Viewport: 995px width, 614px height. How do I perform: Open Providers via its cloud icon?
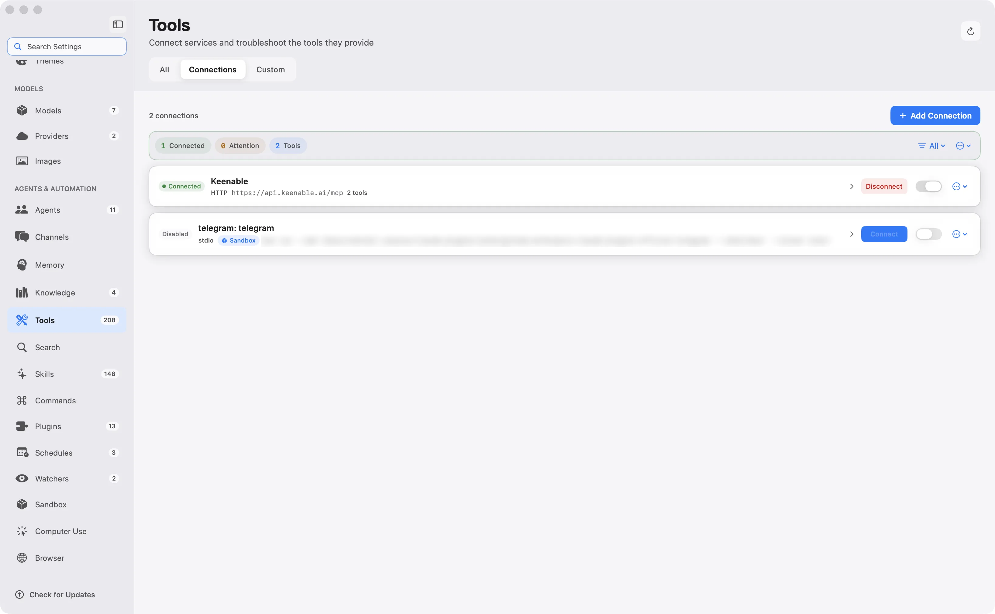click(x=22, y=136)
